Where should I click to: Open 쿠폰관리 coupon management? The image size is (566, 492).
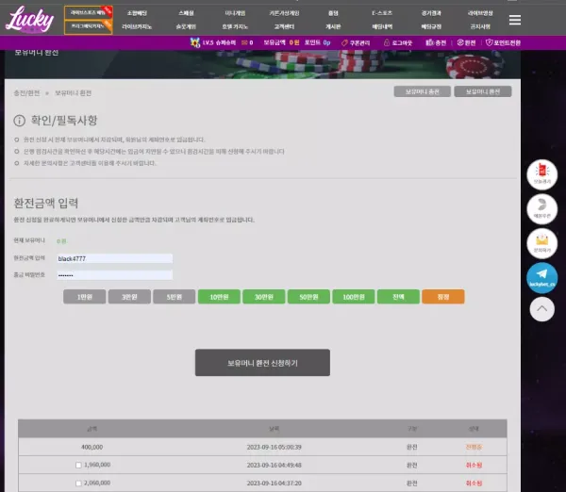pyautogui.click(x=356, y=43)
